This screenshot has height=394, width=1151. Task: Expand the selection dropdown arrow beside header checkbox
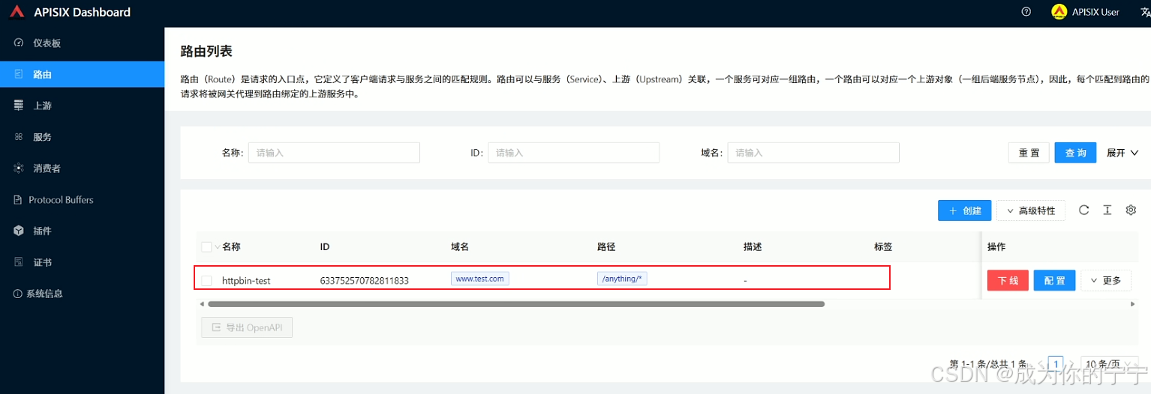point(218,247)
